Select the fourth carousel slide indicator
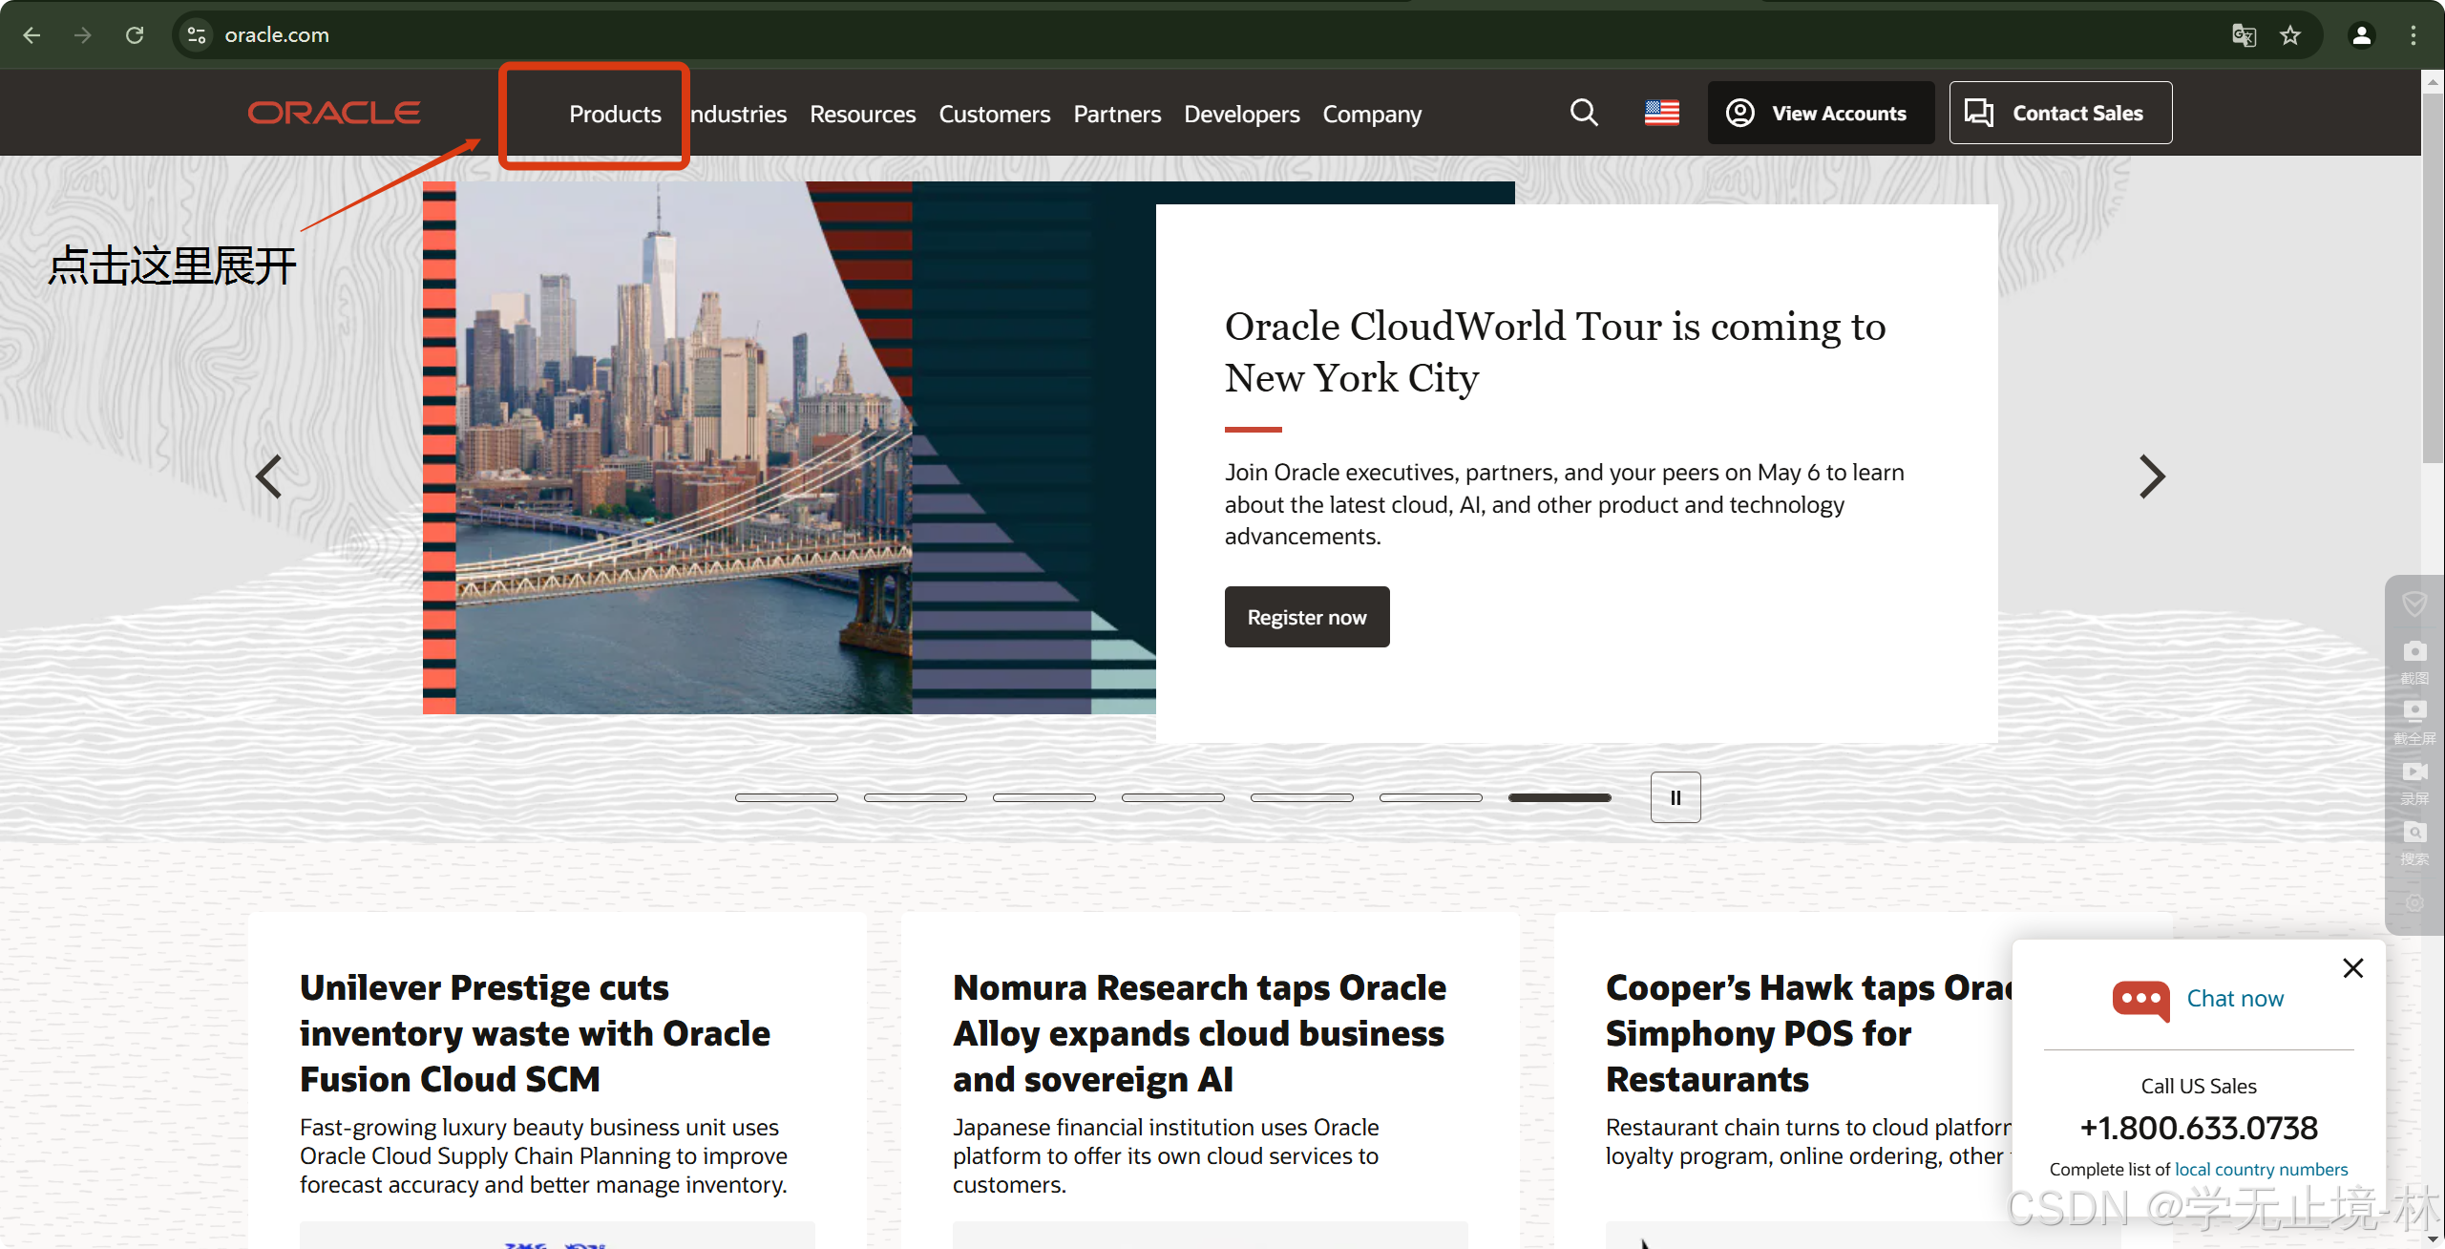The height and width of the screenshot is (1249, 2445). 1172,797
